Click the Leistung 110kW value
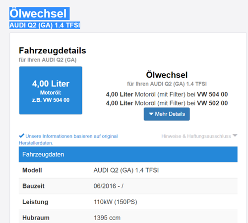248x223 pixels. click(x=116, y=202)
